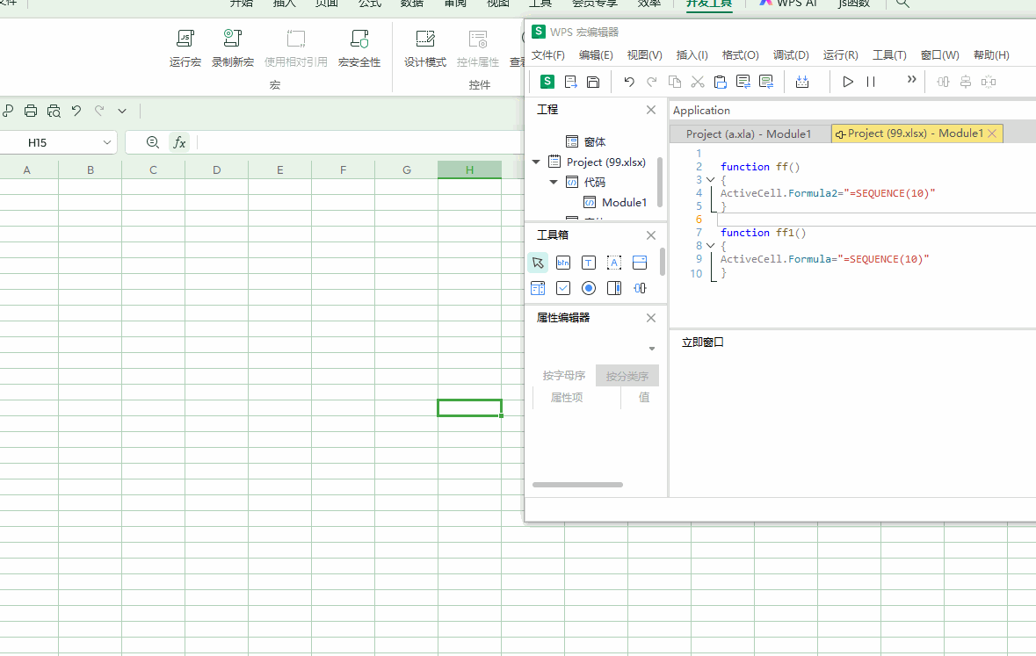Close the 属性编辑器 property editor panel
This screenshot has width=1036, height=656.
[651, 318]
